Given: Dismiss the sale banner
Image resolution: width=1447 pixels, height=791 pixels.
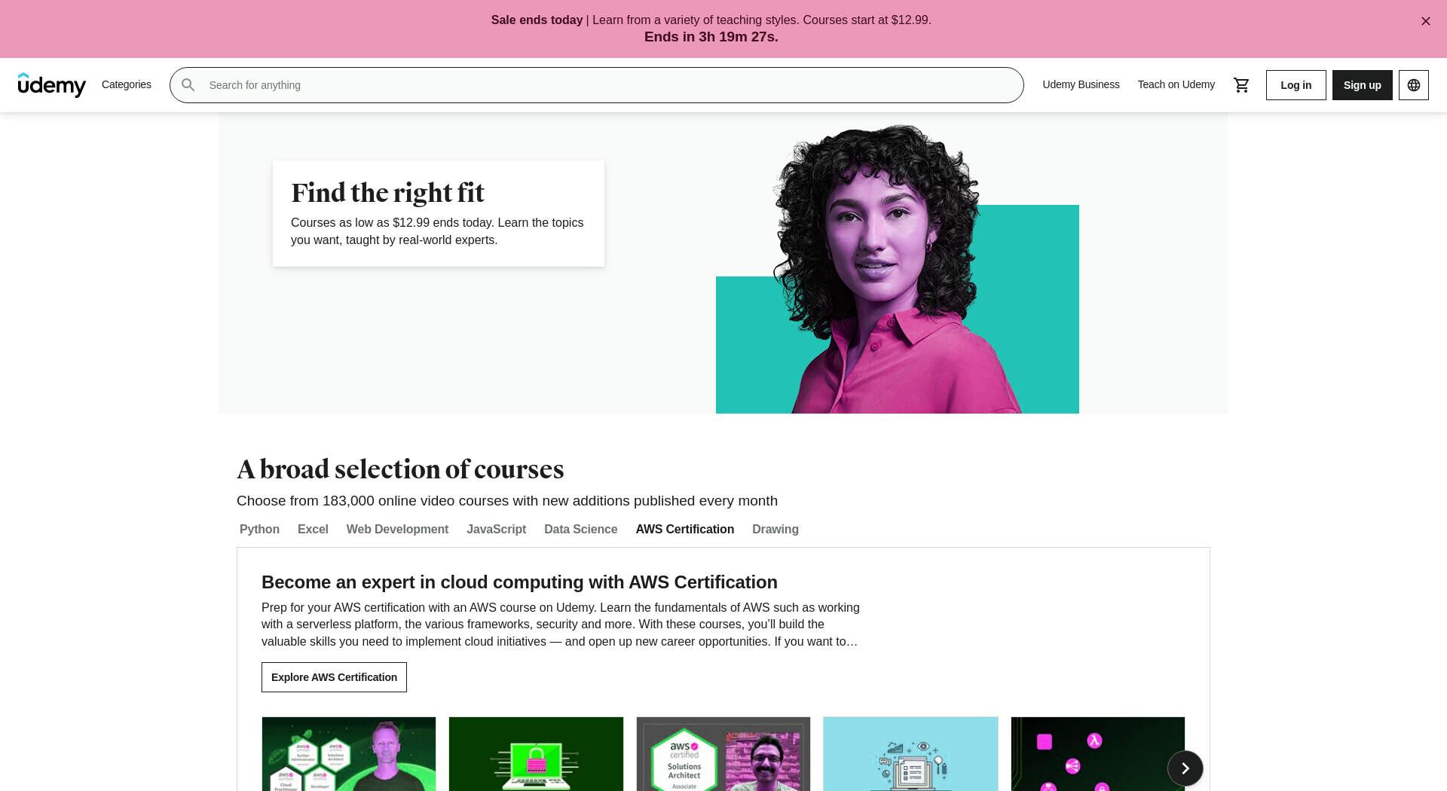Looking at the screenshot, I should pyautogui.click(x=1425, y=21).
